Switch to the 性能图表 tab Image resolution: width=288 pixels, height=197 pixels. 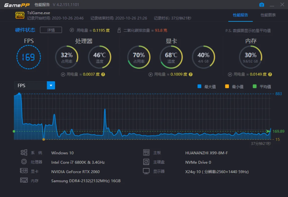click(x=268, y=15)
